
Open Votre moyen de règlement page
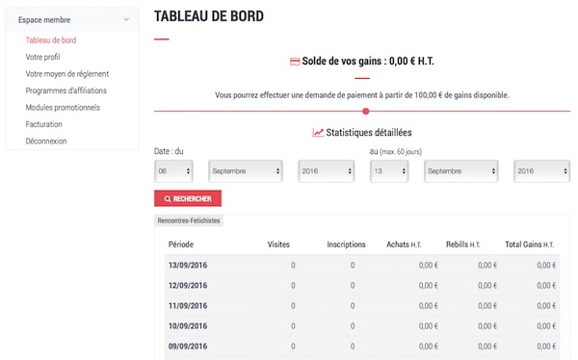point(67,74)
